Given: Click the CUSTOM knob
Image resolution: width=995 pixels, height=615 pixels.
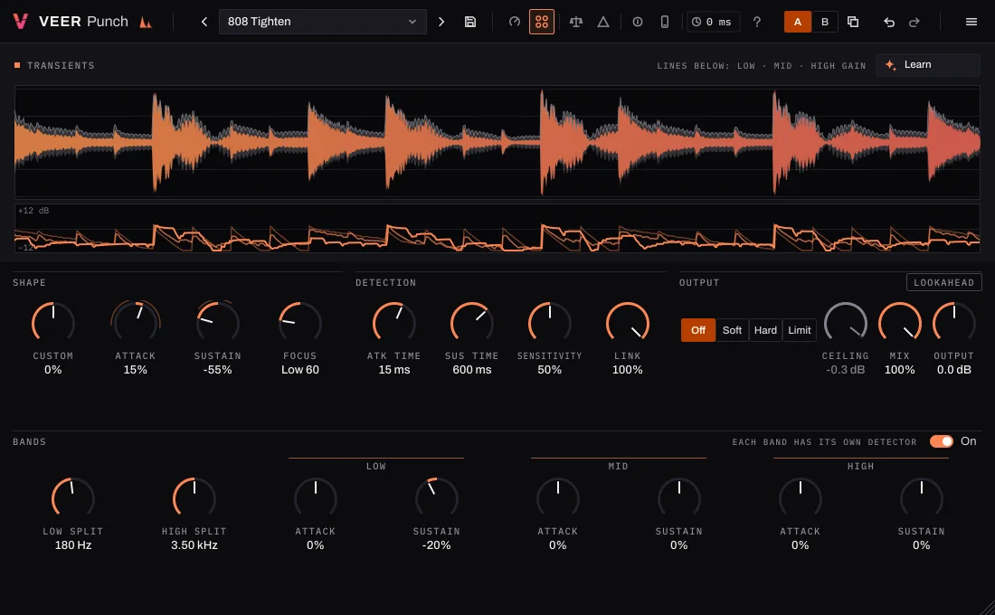Looking at the screenshot, I should click(x=53, y=322).
